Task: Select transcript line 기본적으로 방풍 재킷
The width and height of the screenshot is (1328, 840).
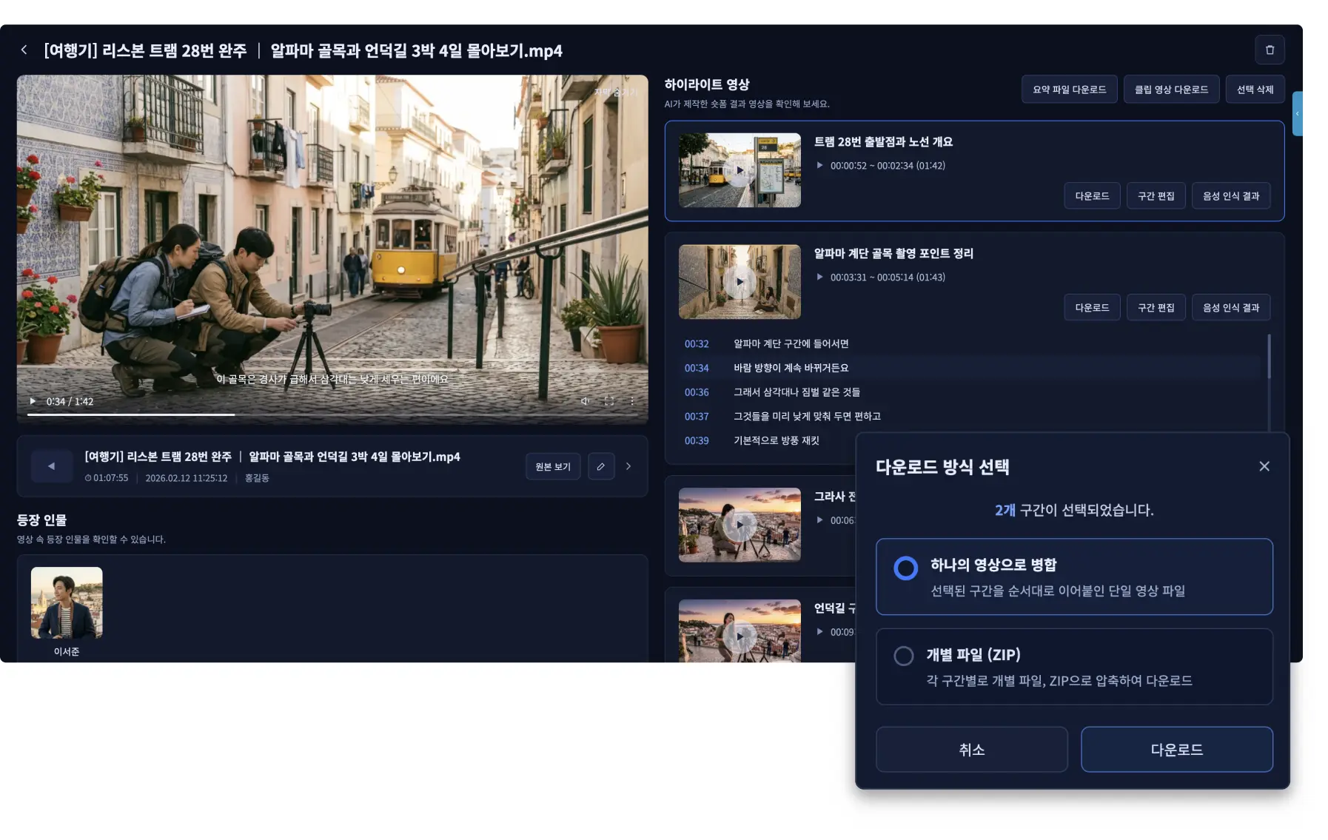Action: click(x=776, y=440)
